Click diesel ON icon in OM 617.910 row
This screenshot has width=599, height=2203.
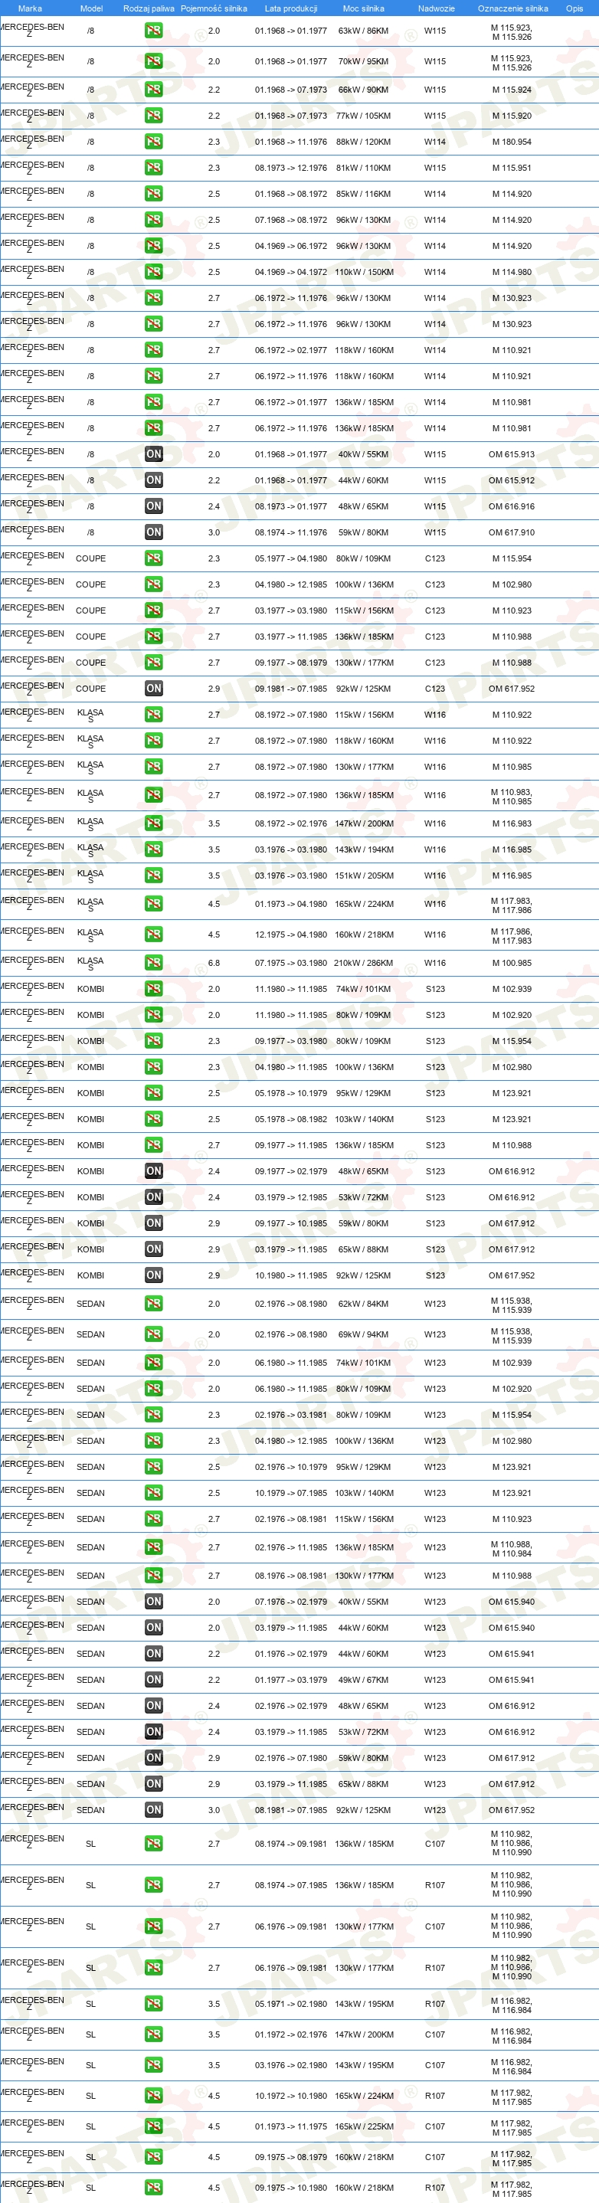click(153, 532)
